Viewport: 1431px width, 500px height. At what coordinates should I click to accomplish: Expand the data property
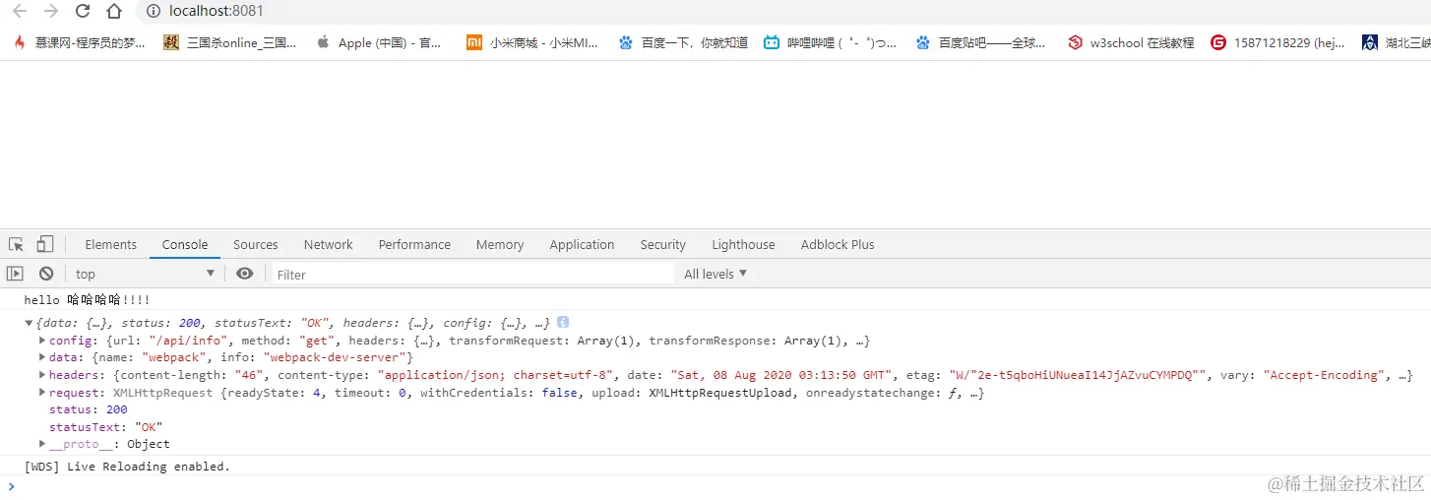[x=42, y=357]
